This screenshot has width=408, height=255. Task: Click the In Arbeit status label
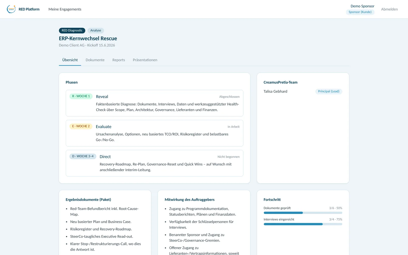234,127
